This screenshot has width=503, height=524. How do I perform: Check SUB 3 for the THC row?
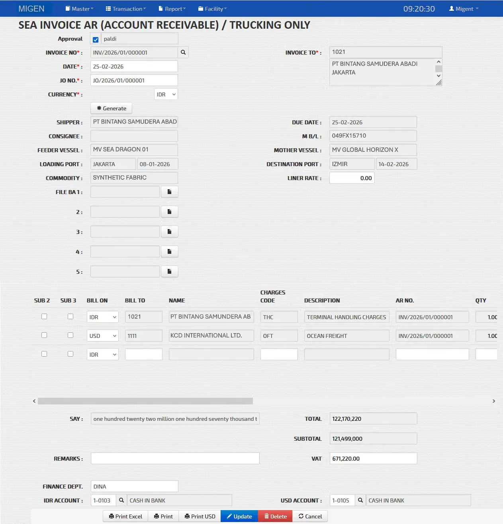(x=70, y=316)
